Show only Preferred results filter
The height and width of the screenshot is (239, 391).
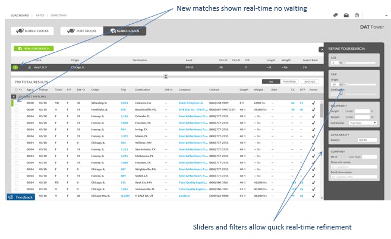point(289,81)
